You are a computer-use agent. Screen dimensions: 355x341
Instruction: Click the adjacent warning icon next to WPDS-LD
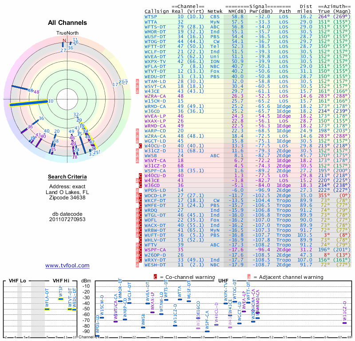(138, 190)
